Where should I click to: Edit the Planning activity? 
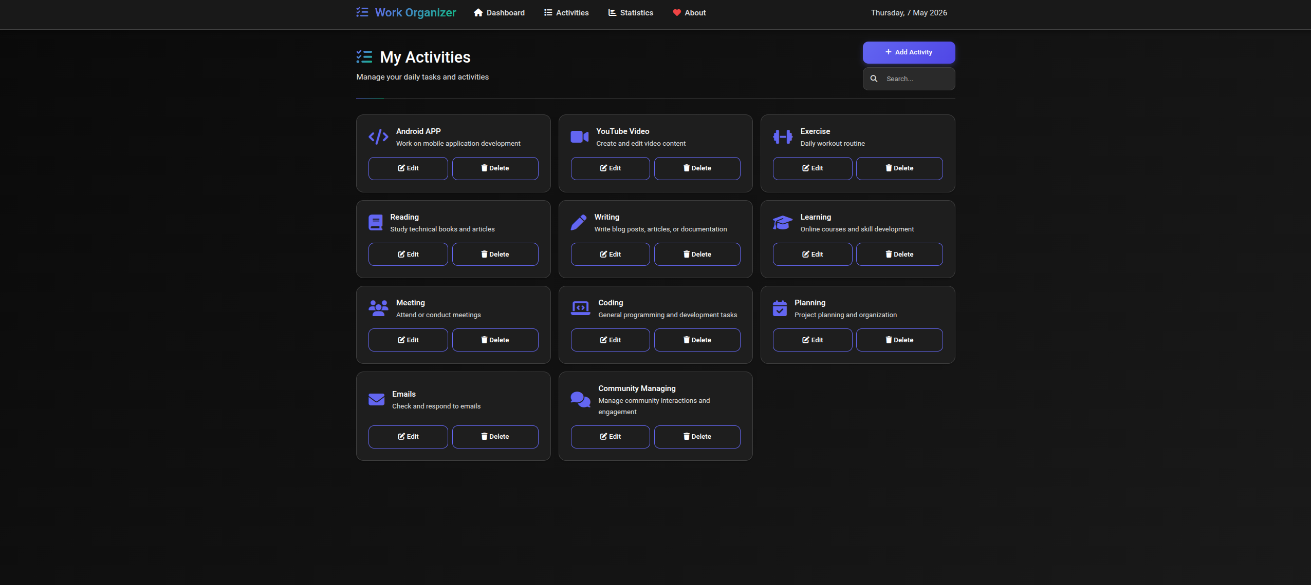813,340
